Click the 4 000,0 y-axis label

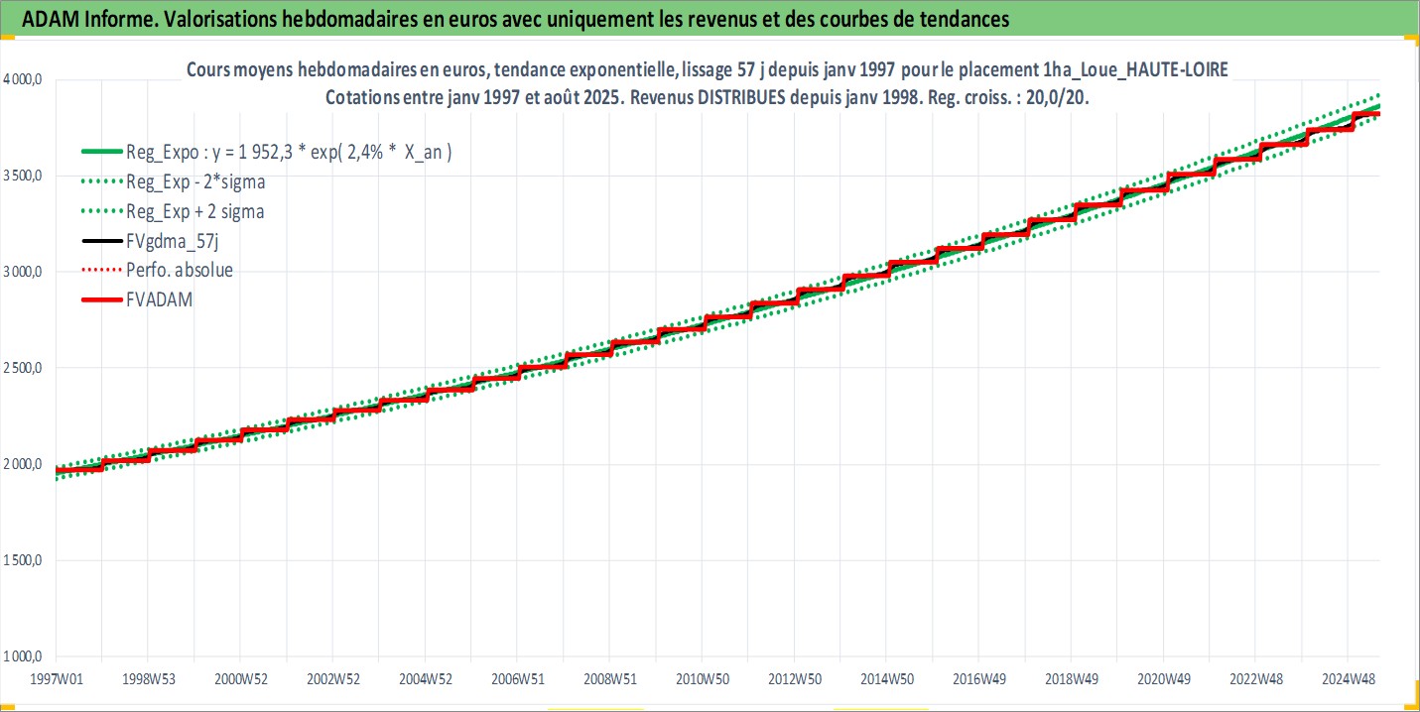[x=22, y=80]
